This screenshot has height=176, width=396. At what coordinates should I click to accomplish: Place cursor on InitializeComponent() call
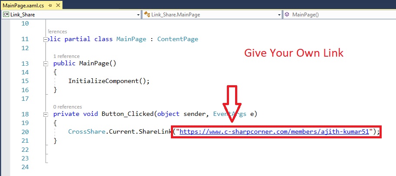(109, 81)
